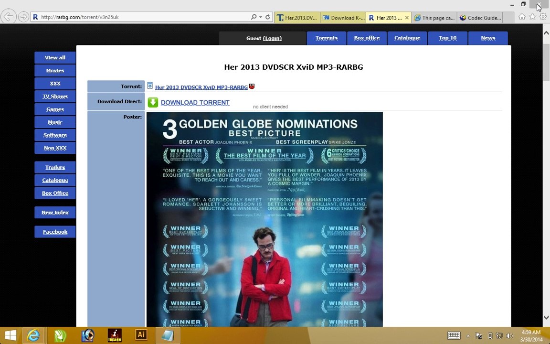The image size is (550, 344).
Task: Show hidden tray icons arrow
Action: pos(468,336)
